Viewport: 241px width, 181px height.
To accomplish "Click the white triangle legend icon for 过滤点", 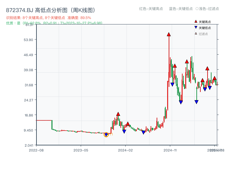I will coord(196,33).
